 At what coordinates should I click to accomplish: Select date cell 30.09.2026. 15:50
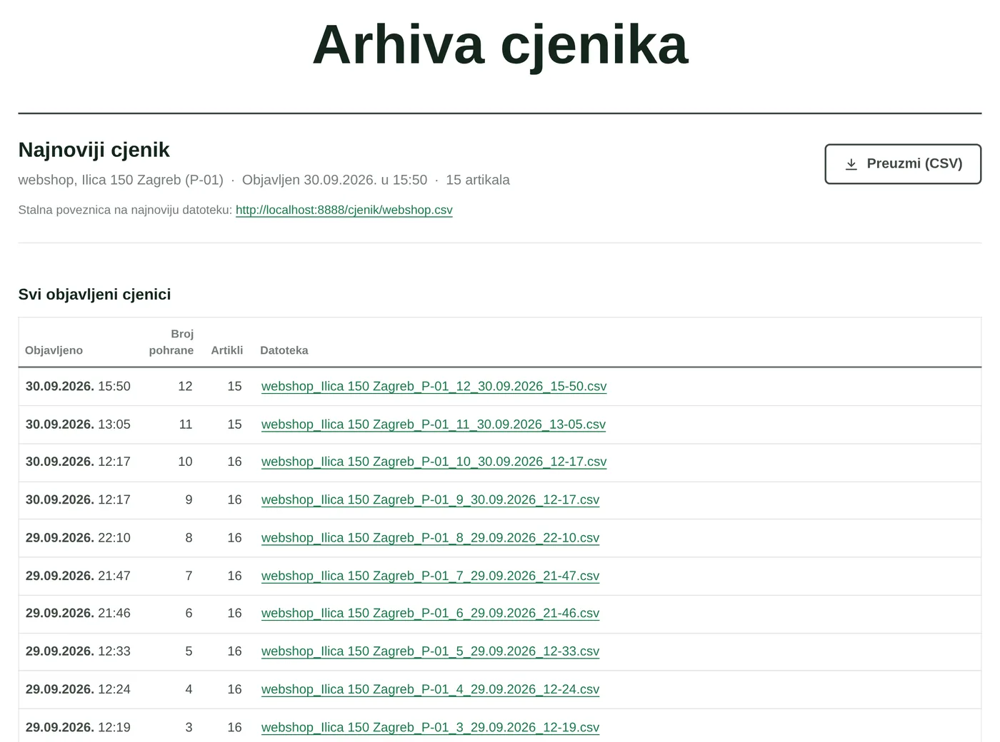click(78, 386)
